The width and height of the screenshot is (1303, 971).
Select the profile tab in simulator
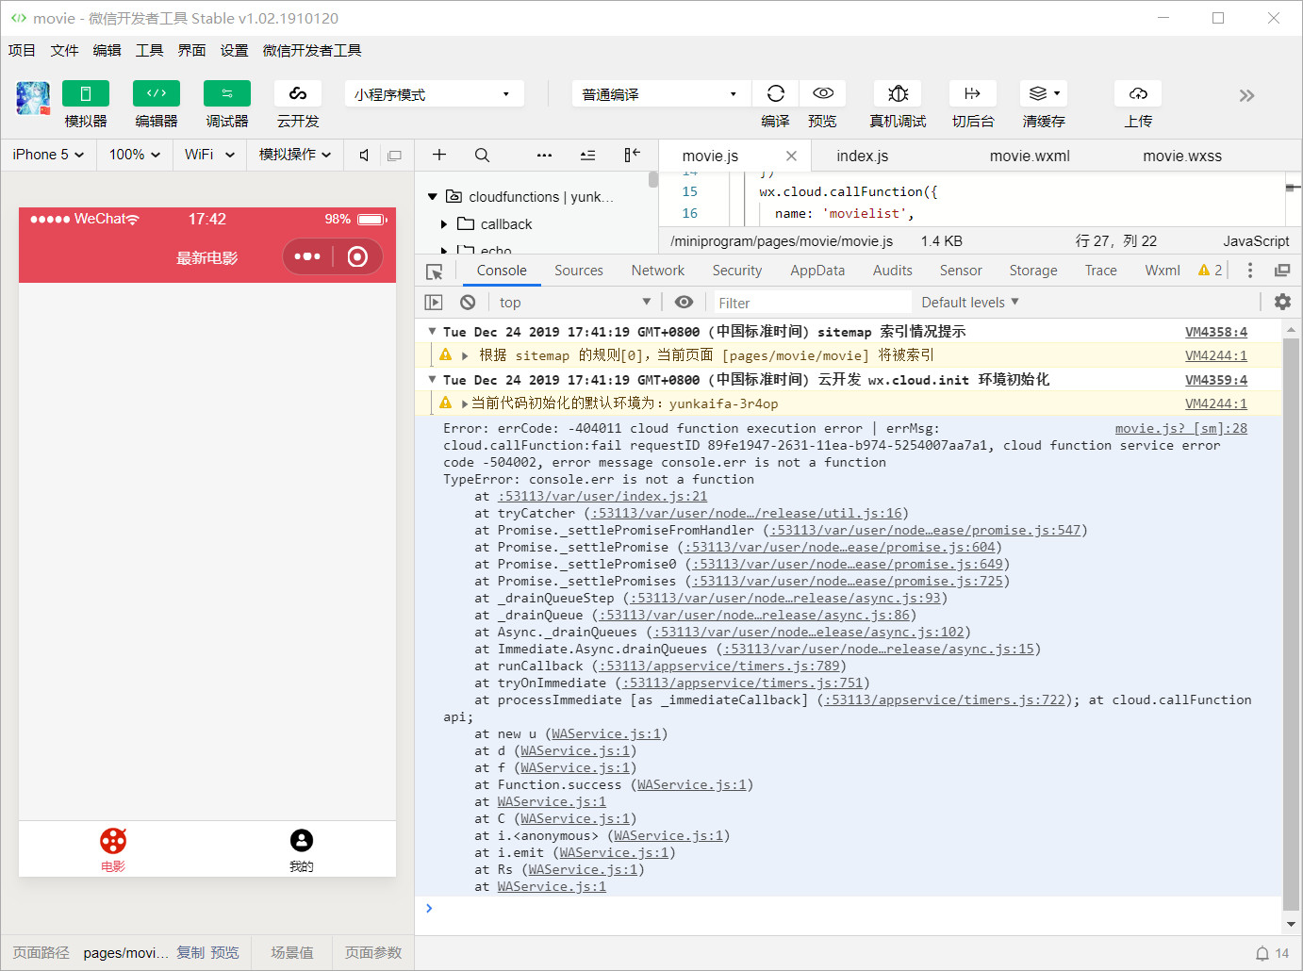302,849
